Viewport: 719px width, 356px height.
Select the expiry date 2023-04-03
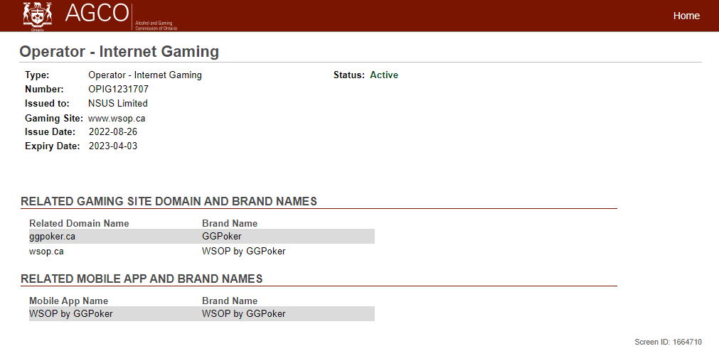[113, 146]
